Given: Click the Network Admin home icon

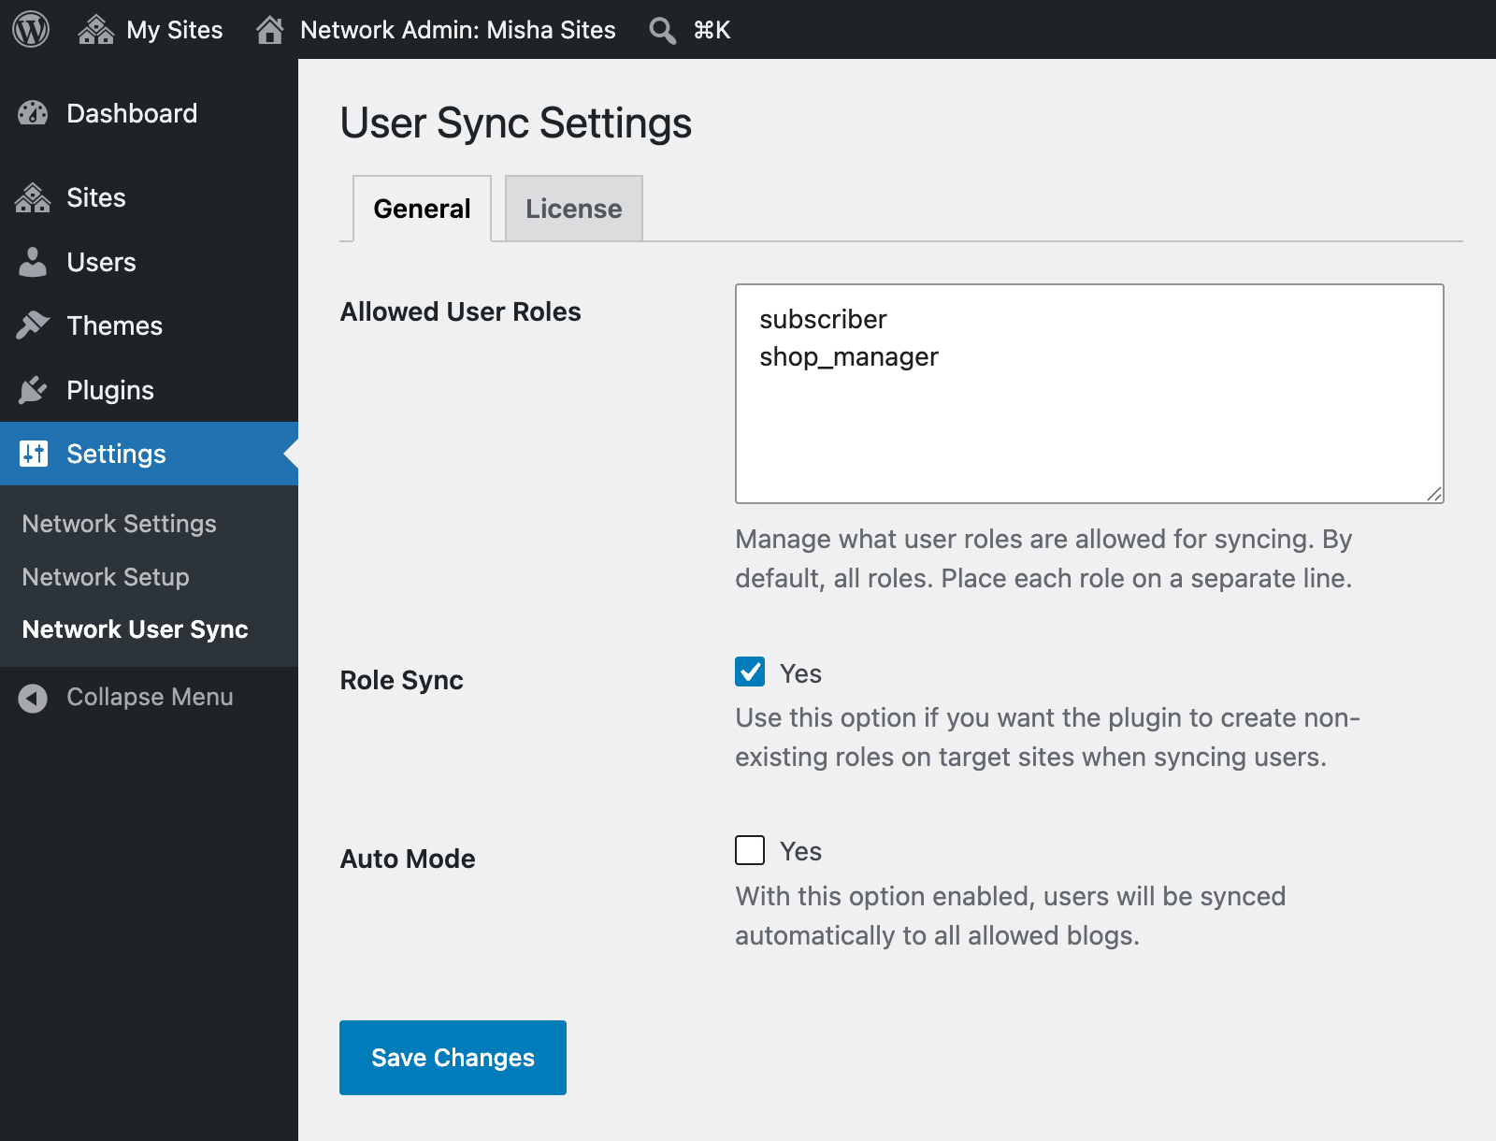Looking at the screenshot, I should click(x=270, y=30).
